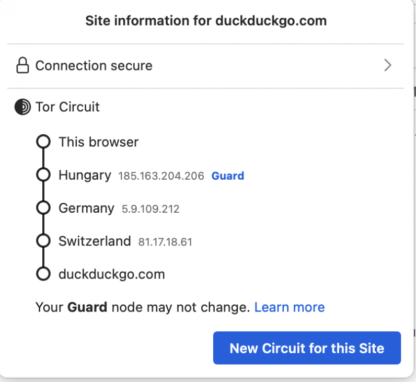Open the Connection secure row
The image size is (416, 382).
pyautogui.click(x=205, y=65)
